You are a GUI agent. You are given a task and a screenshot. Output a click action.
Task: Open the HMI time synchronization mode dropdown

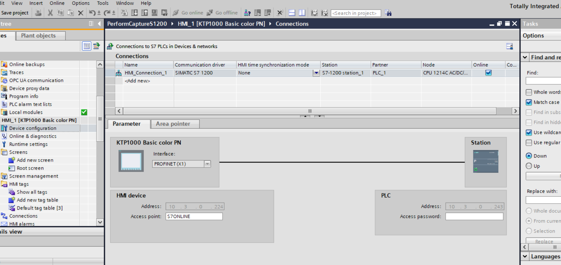pyautogui.click(x=316, y=73)
